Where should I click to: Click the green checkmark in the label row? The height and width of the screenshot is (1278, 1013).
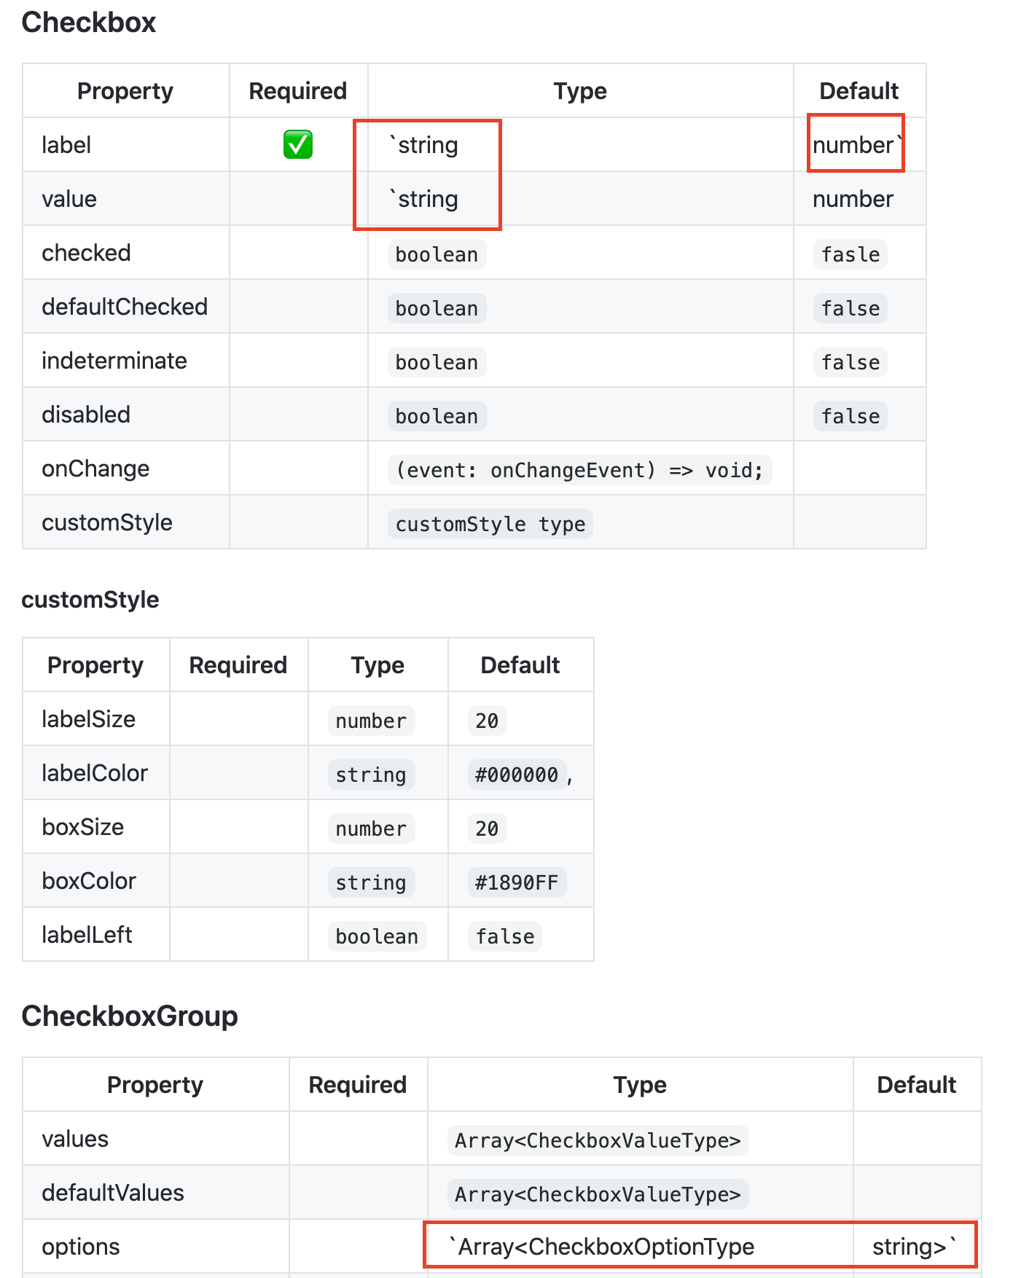click(x=298, y=144)
